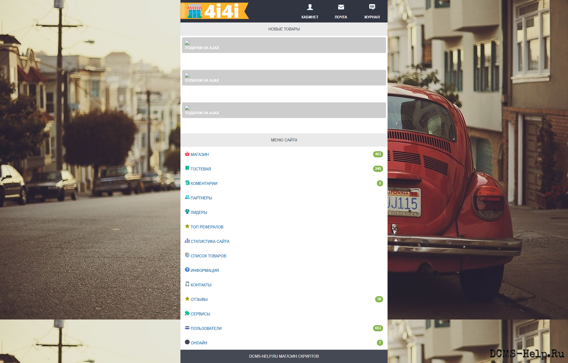The height and width of the screenshot is (363, 568).
Task: Click the 463 badge on Магазин
Action: point(378,154)
